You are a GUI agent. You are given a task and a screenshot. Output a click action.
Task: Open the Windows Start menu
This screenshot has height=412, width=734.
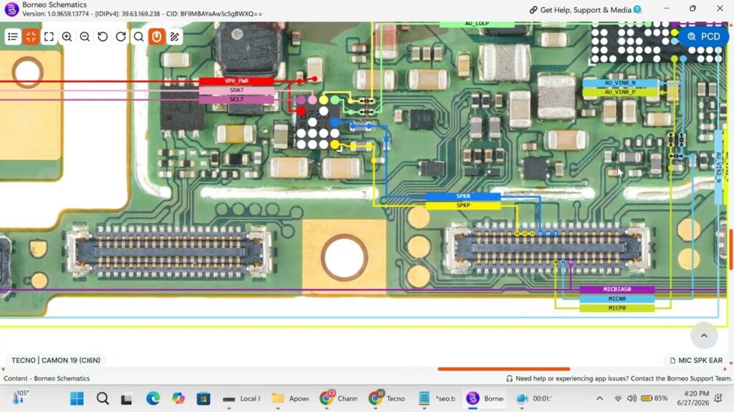pyautogui.click(x=77, y=398)
